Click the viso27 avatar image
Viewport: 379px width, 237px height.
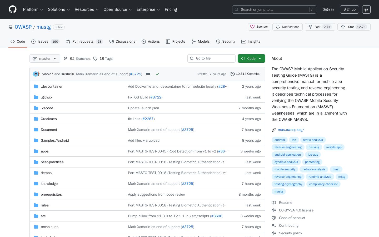coord(36,74)
